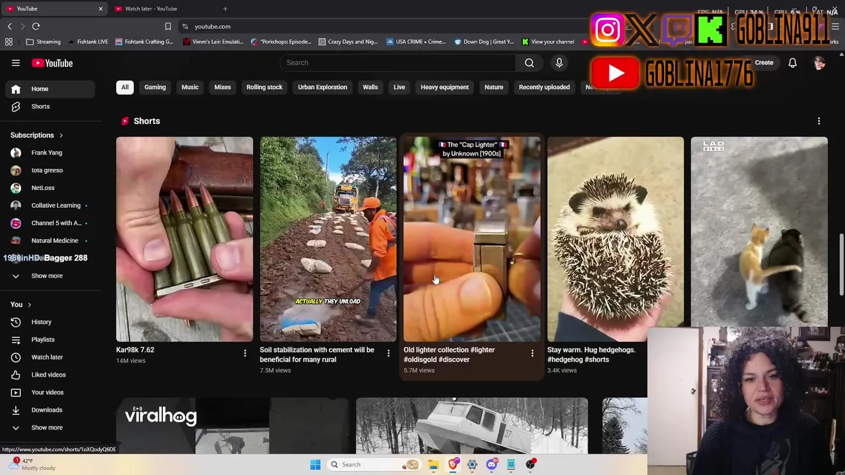Open the Windows Start menu

point(315,464)
